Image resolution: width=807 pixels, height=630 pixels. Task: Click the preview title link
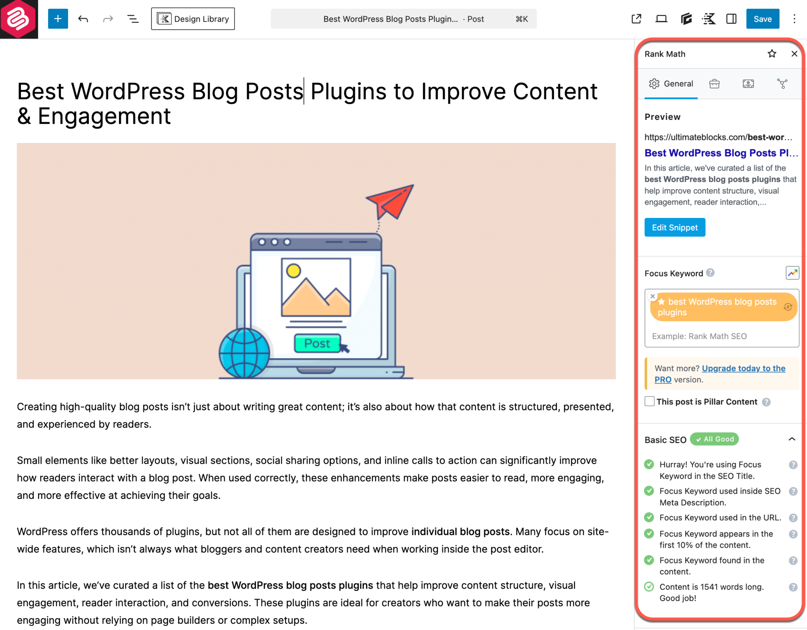point(721,153)
